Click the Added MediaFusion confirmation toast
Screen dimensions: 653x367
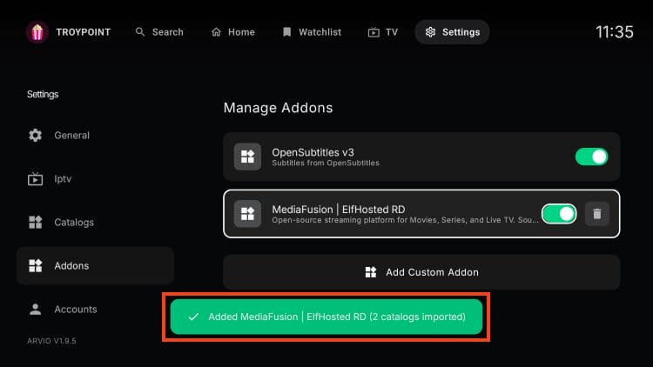point(326,317)
